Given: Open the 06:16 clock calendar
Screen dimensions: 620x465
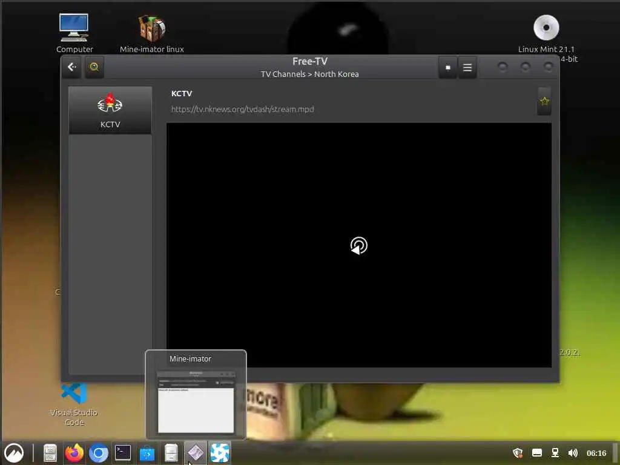Looking at the screenshot, I should click(x=596, y=453).
